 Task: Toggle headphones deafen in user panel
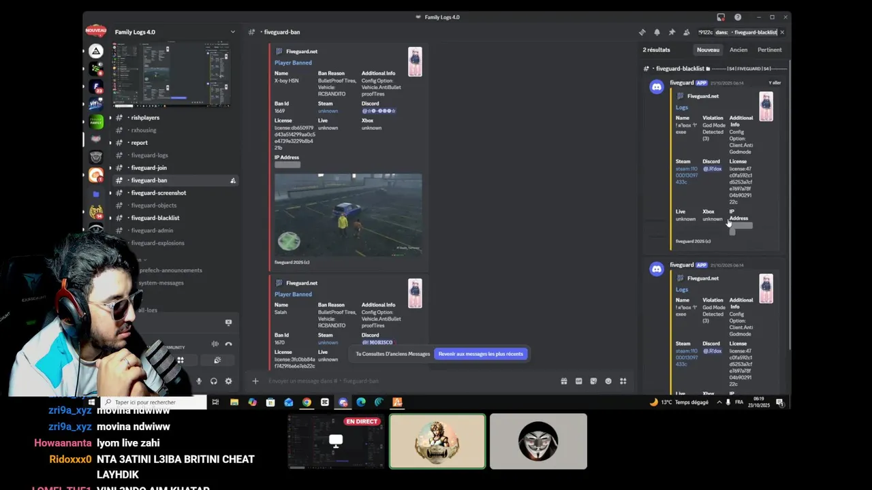coord(214,381)
